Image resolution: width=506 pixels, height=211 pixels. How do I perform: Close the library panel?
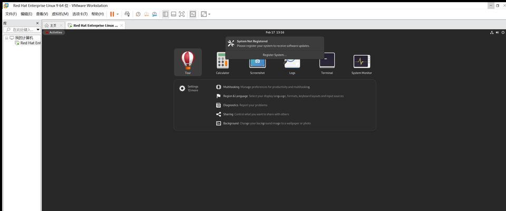[x=37, y=23]
